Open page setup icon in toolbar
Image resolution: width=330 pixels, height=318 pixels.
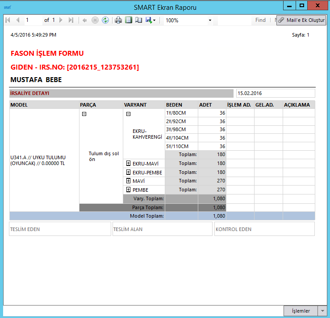138,20
